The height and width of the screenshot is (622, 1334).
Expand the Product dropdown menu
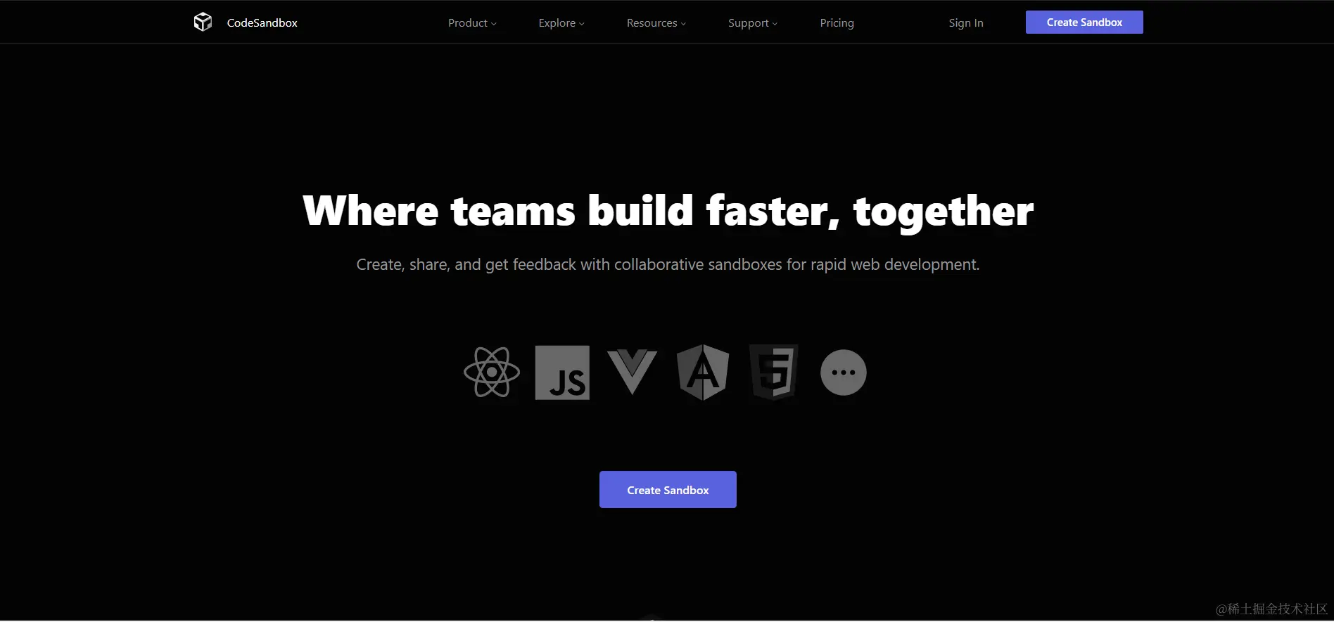[x=472, y=23]
